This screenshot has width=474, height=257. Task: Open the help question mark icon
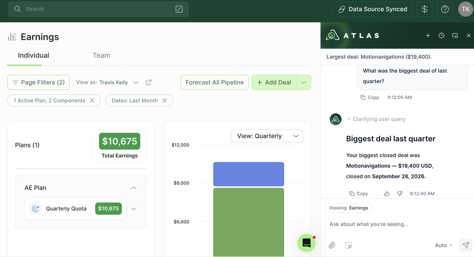[445, 9]
